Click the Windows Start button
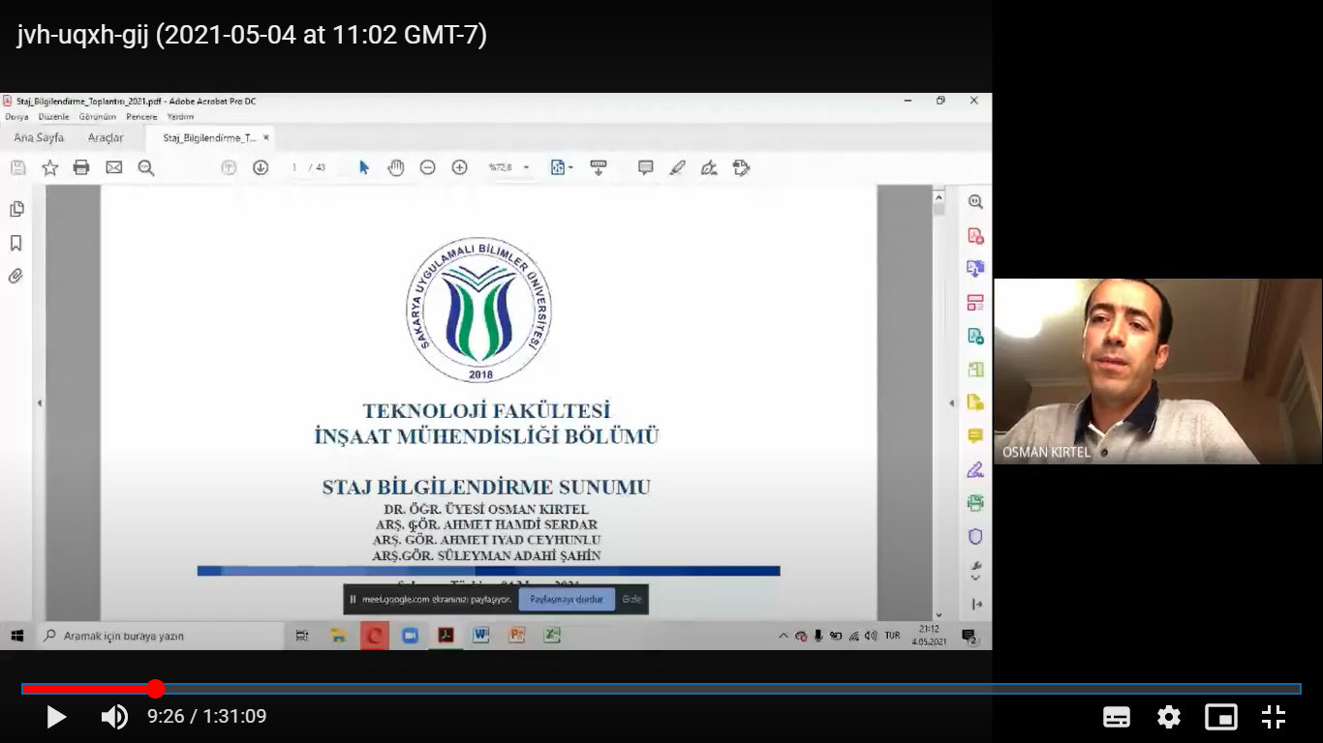This screenshot has width=1323, height=743. (x=16, y=636)
